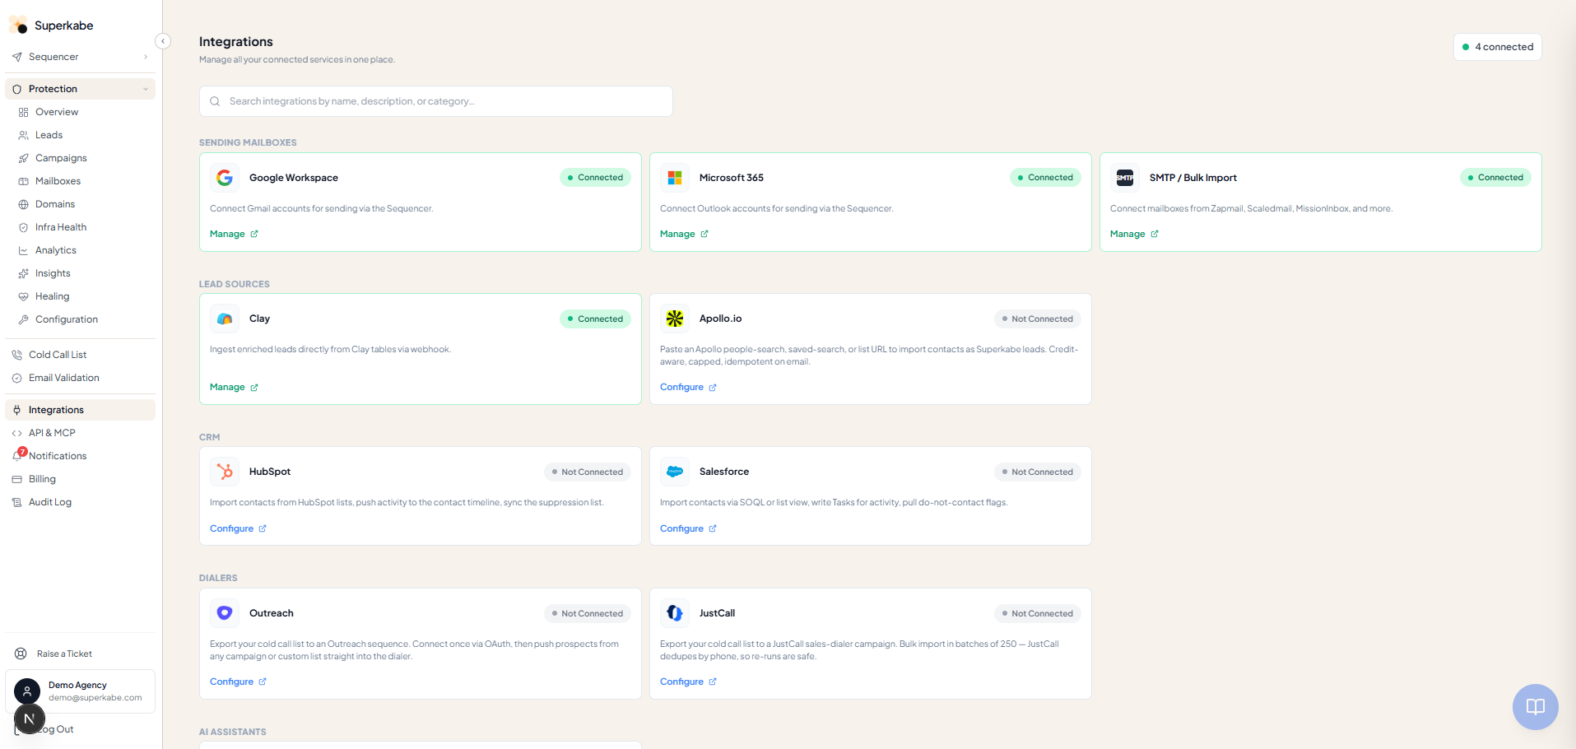Collapse the Protection section chevron
Viewport: 1576px width, 749px height.
146,89
